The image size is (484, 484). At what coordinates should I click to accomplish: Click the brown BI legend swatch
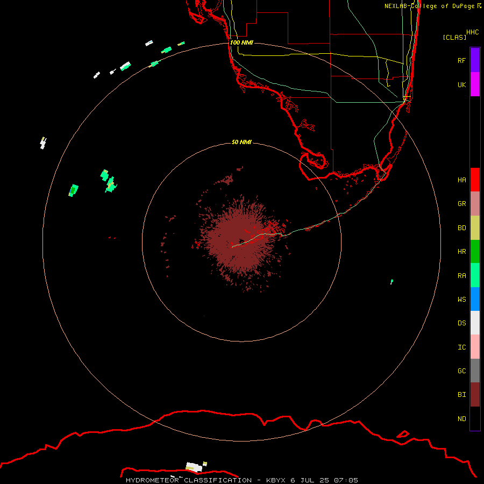point(475,395)
